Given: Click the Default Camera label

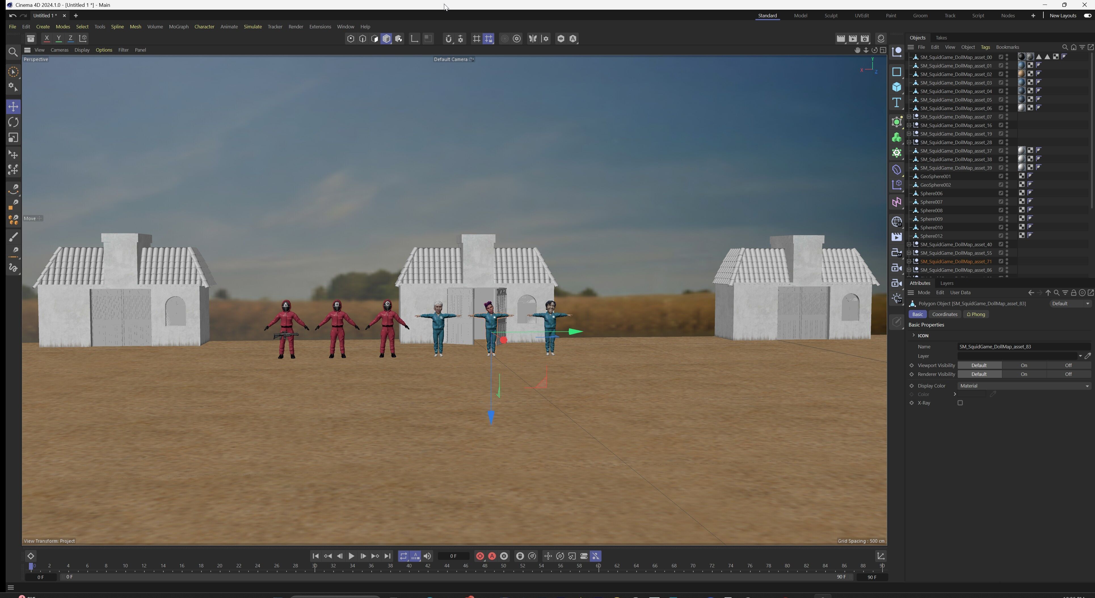Looking at the screenshot, I should coord(450,60).
